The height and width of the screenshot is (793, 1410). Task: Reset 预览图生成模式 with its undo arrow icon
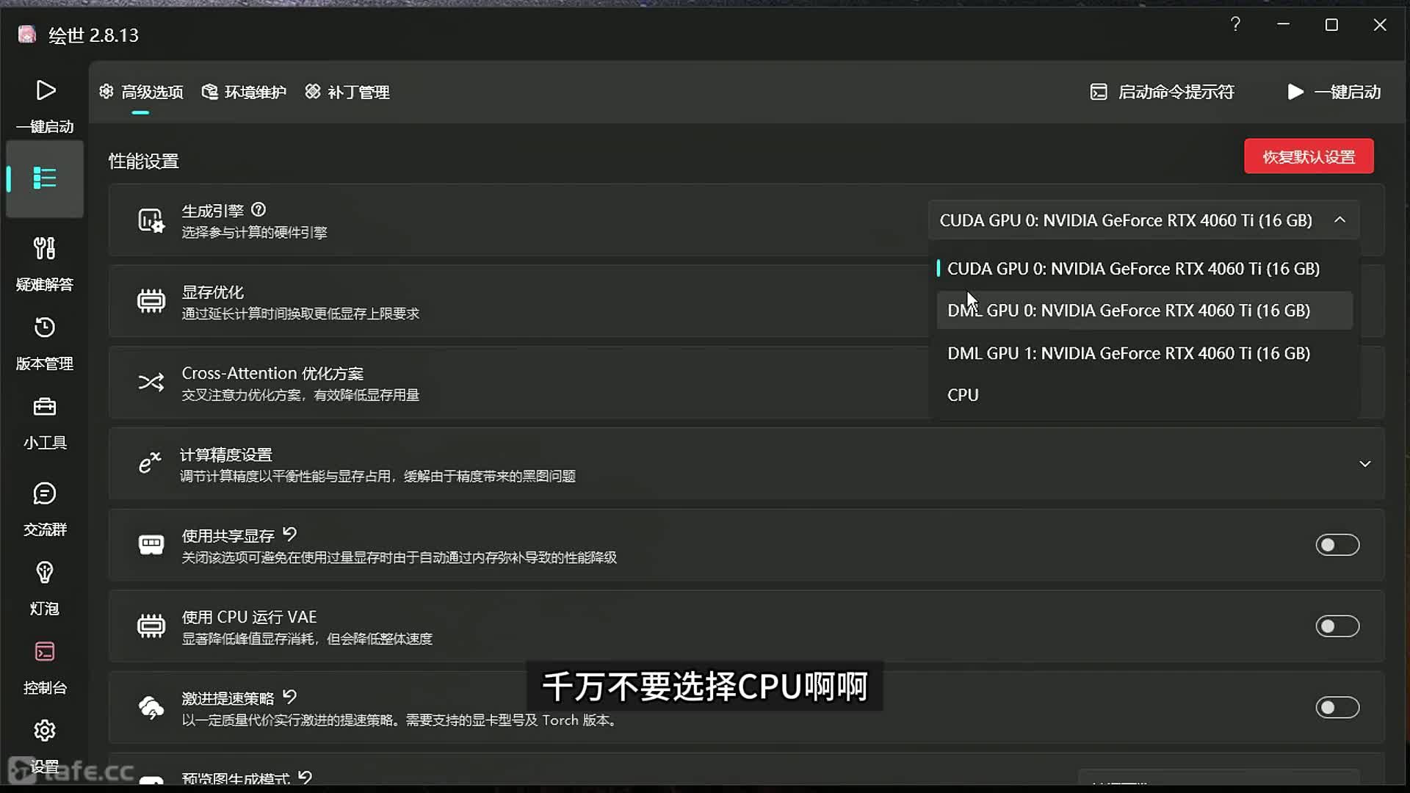coord(305,777)
